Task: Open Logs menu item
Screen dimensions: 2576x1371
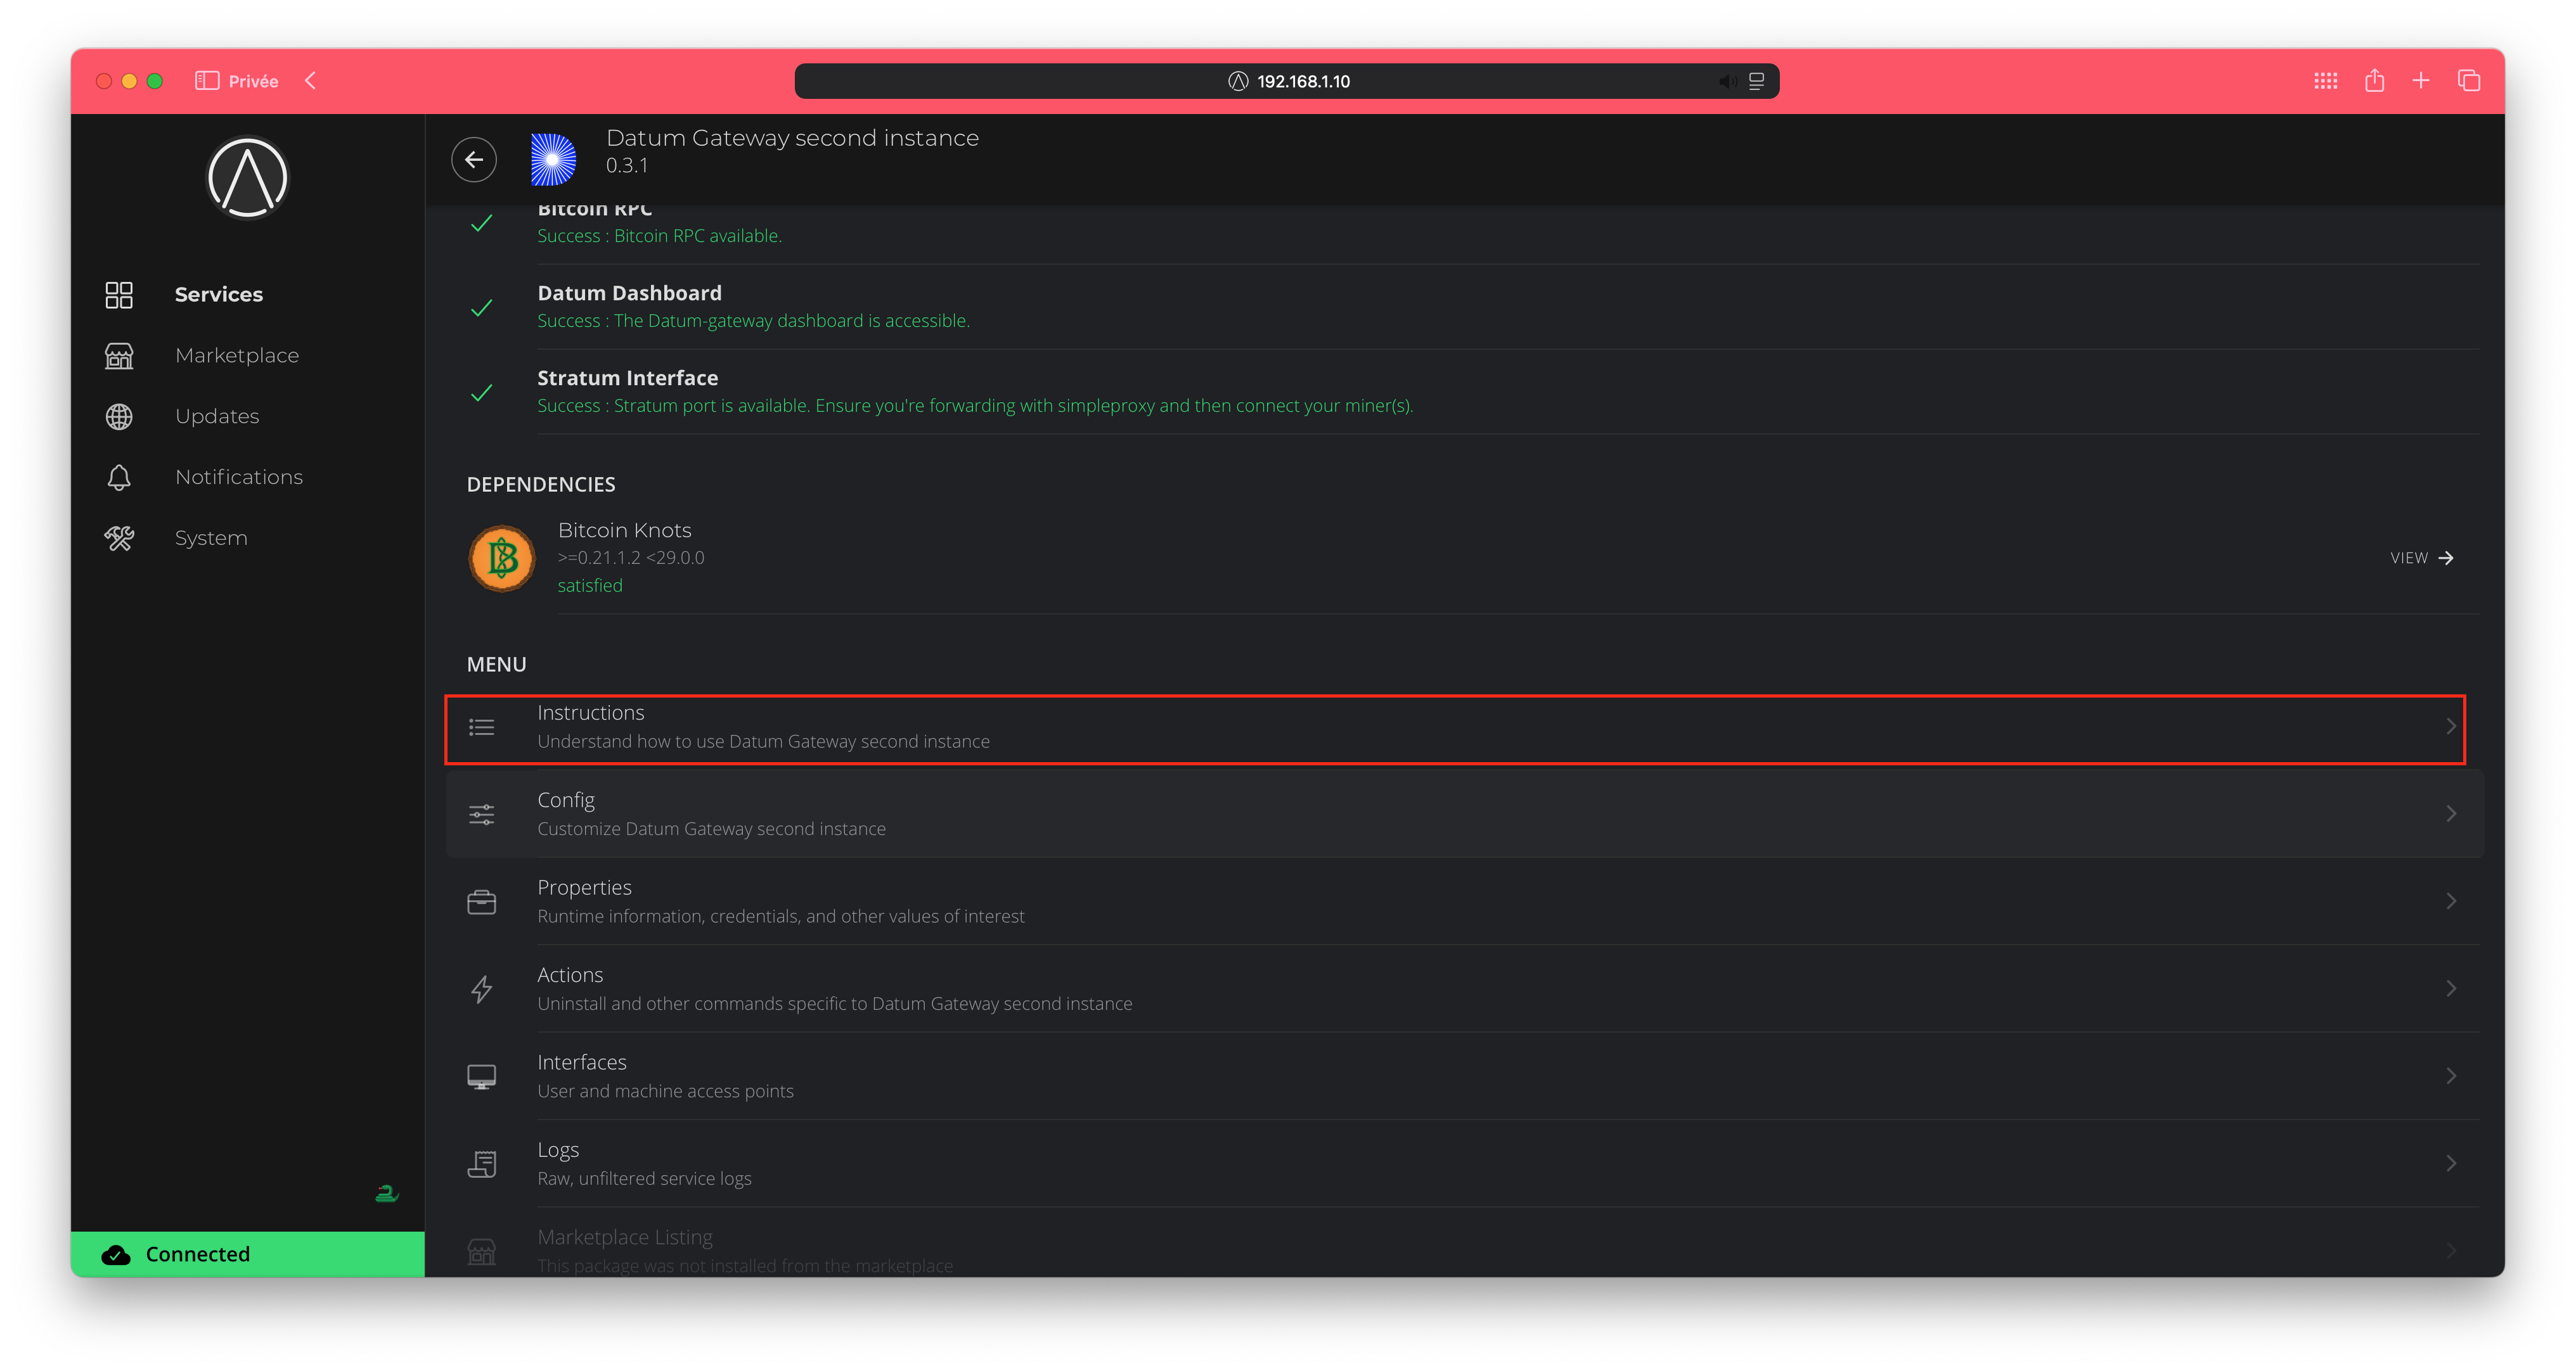Action: (x=1464, y=1163)
